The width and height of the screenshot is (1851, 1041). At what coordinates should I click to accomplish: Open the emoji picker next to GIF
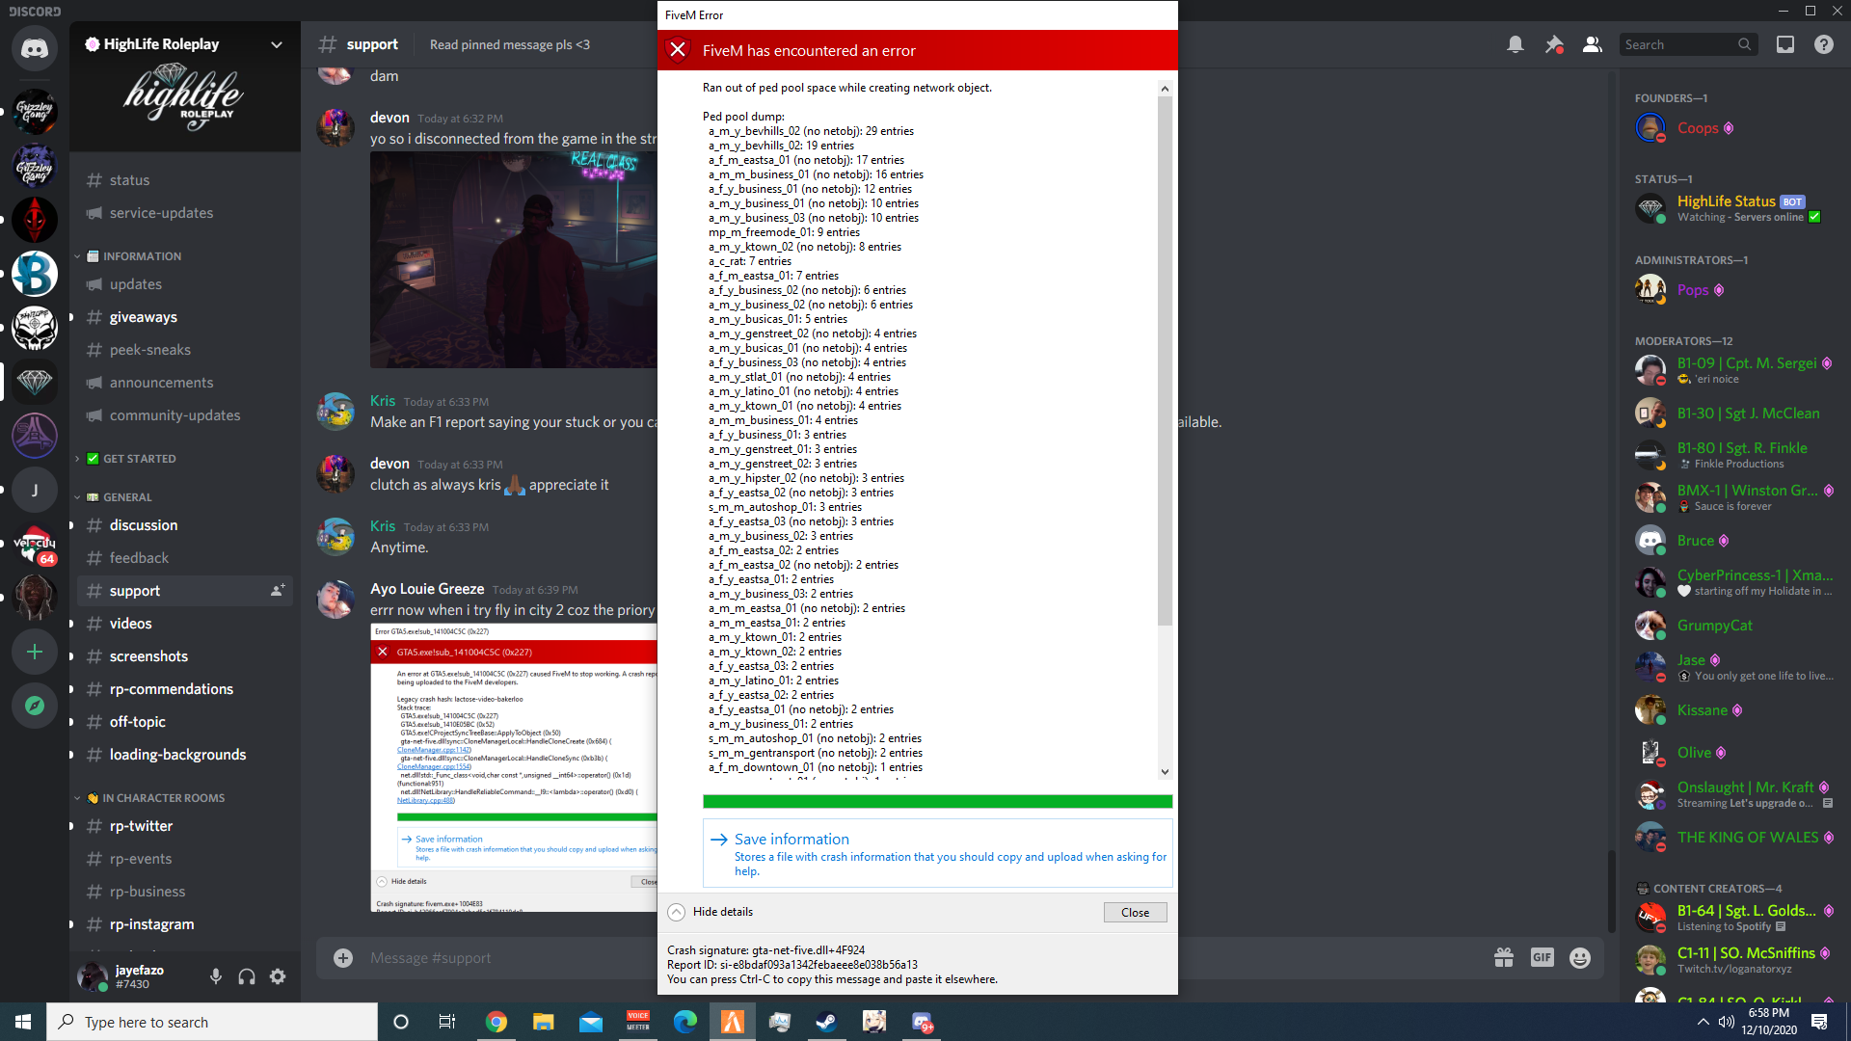(1580, 957)
